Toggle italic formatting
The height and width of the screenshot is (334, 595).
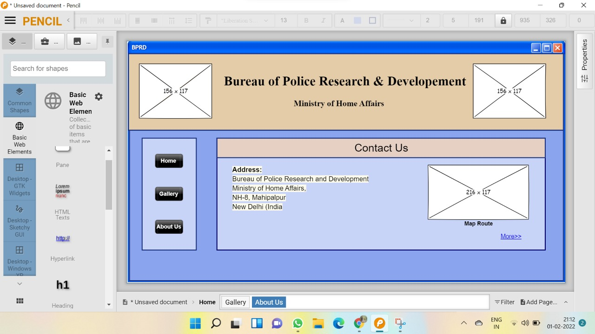(323, 20)
